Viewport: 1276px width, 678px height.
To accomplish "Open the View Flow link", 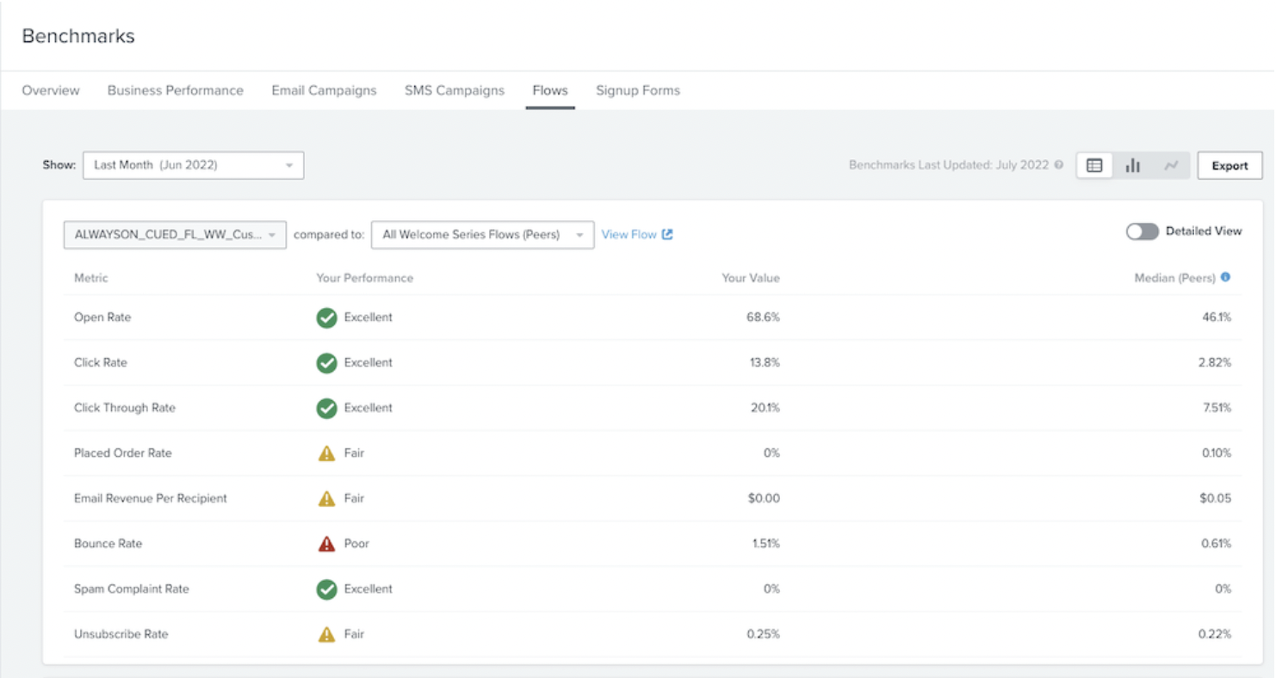I will [629, 234].
